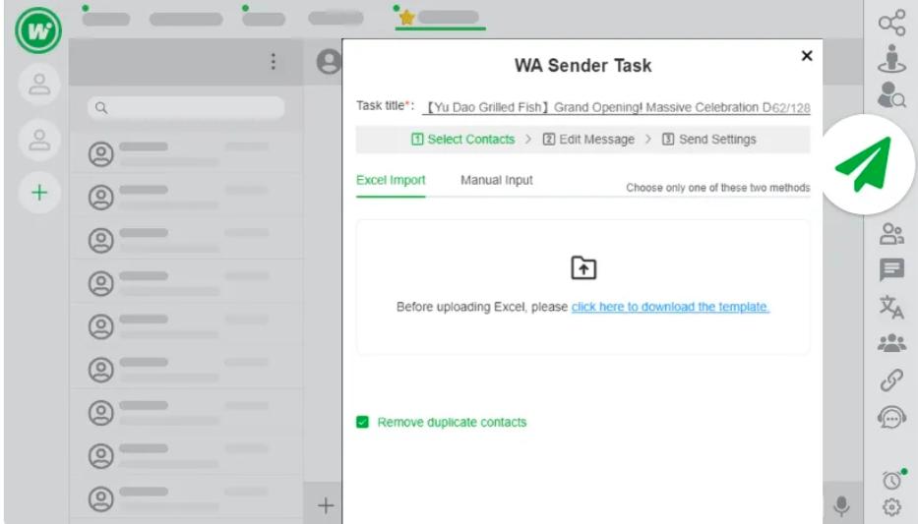Viewport: 918px width, 524px height.
Task: Click the upload folder icon for Excel
Action: pos(583,267)
